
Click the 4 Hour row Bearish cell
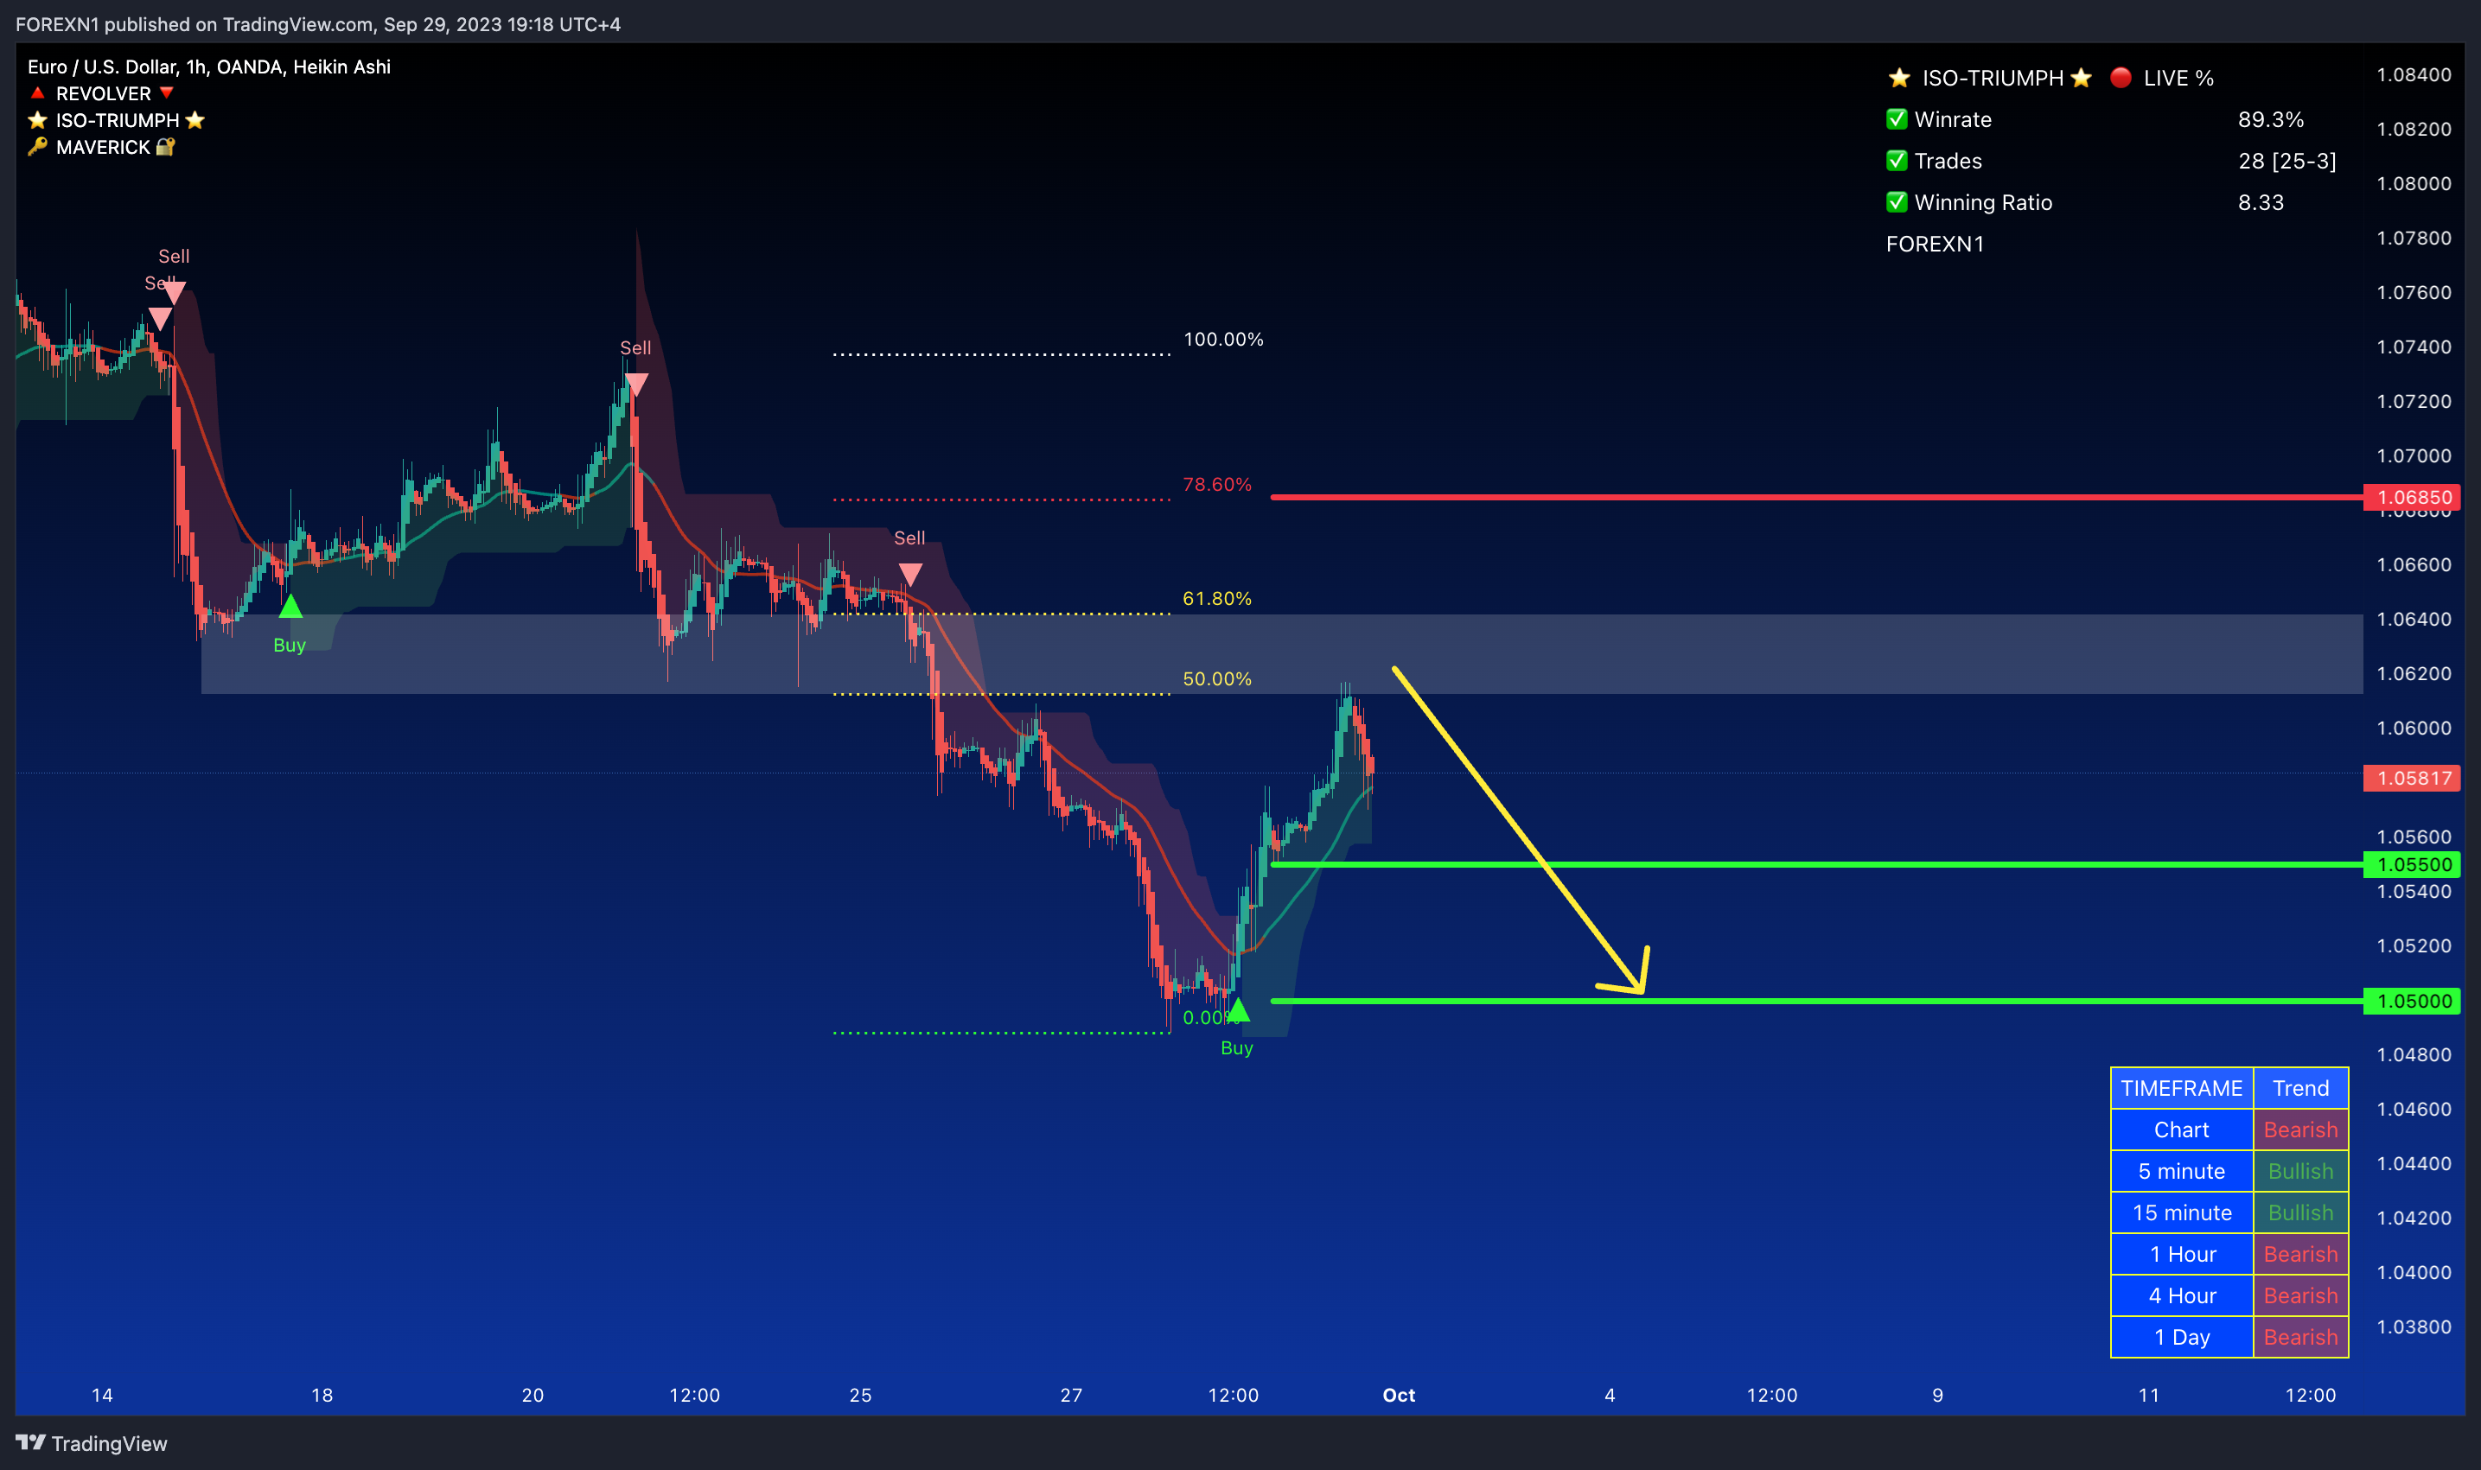coord(2300,1296)
